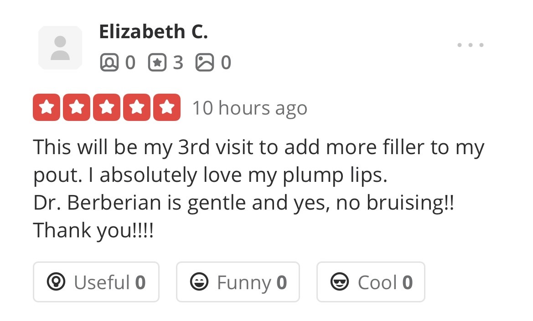The height and width of the screenshot is (321, 533).
Task: Click "Dr. Berberian" in the review text
Action: point(97,203)
